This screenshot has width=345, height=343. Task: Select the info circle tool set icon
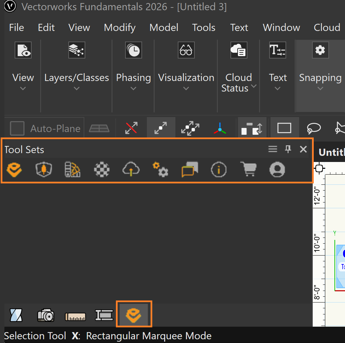coord(219,169)
